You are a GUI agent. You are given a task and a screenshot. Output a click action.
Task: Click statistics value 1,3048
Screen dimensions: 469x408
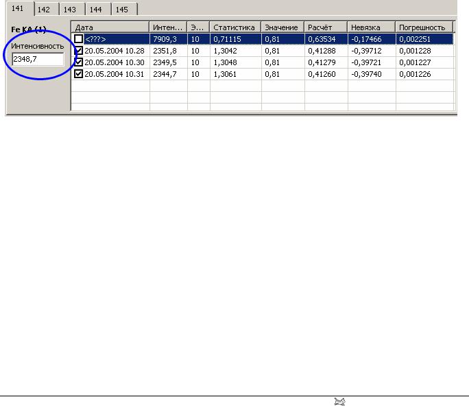pyautogui.click(x=225, y=62)
